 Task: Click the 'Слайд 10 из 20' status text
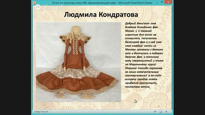click(41, 111)
